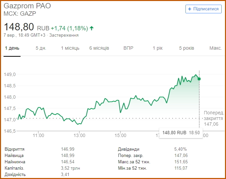226x179 pixels.
Task: Click the Дивіденди value 5,40%
Action: [x=180, y=149]
